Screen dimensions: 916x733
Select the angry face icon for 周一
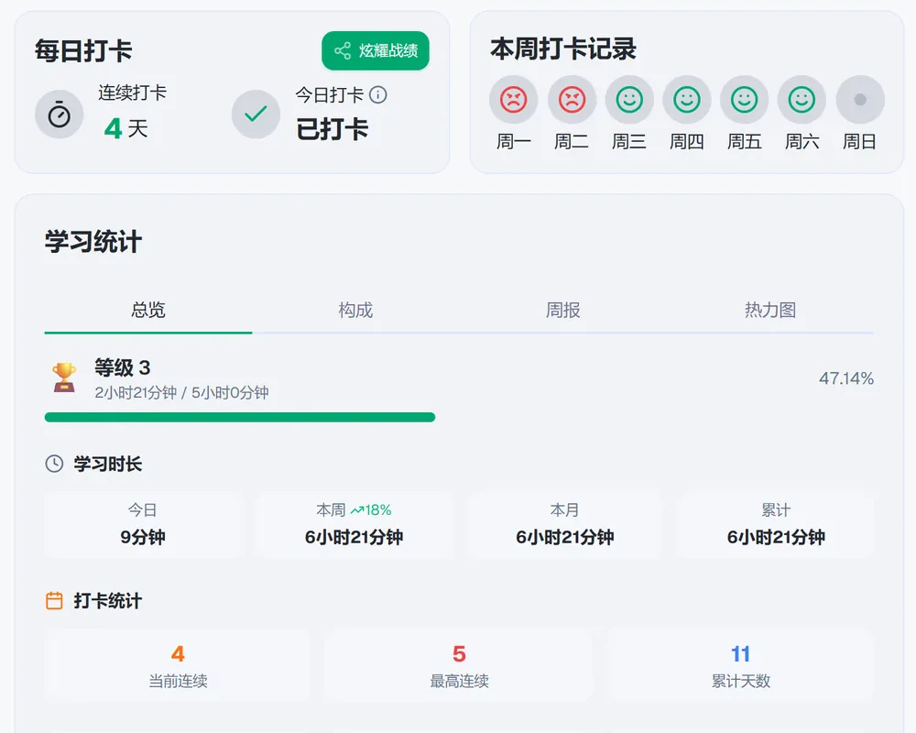tap(514, 99)
